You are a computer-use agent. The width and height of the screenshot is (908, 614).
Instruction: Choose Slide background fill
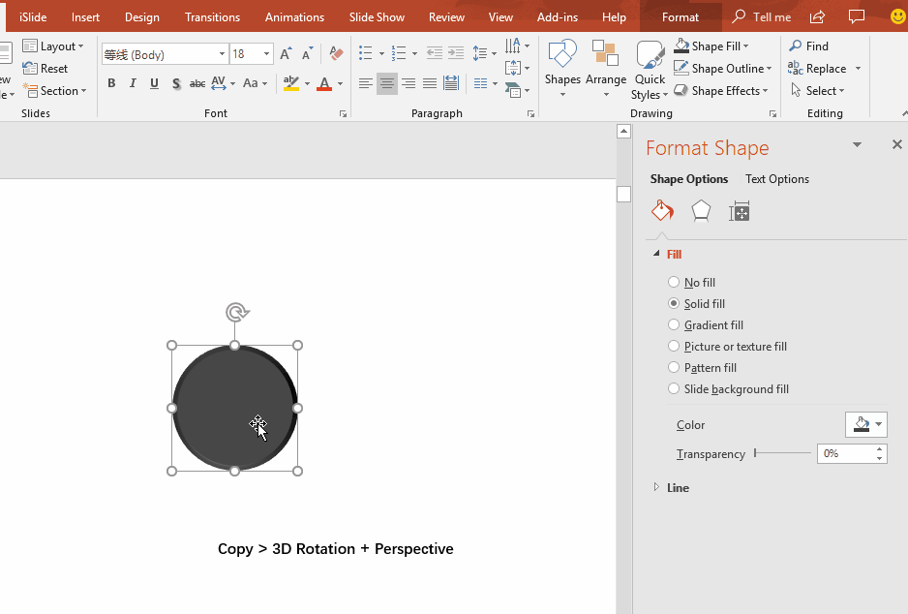(x=674, y=388)
